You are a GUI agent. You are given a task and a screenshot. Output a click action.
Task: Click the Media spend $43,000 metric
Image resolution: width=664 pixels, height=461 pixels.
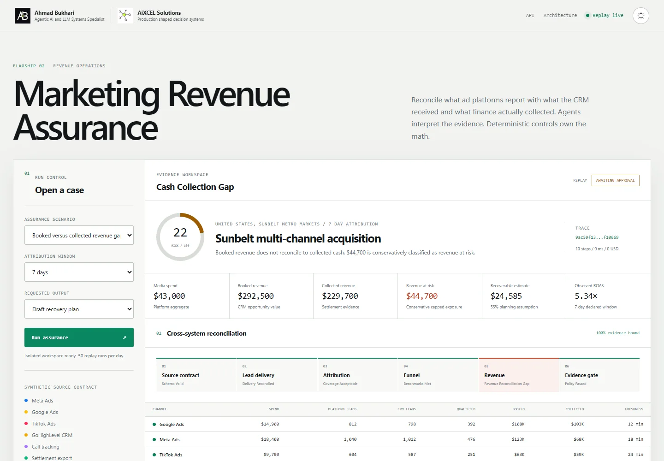[187, 296]
